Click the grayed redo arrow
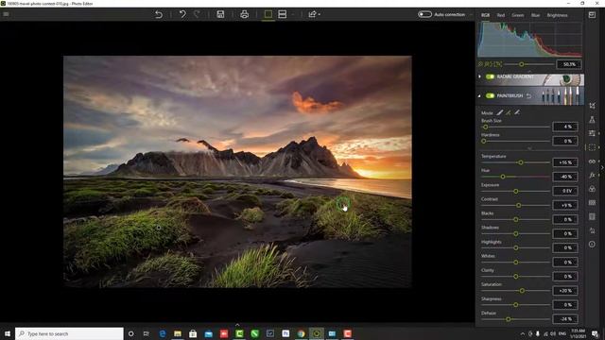The height and width of the screenshot is (340, 605). coord(197,15)
